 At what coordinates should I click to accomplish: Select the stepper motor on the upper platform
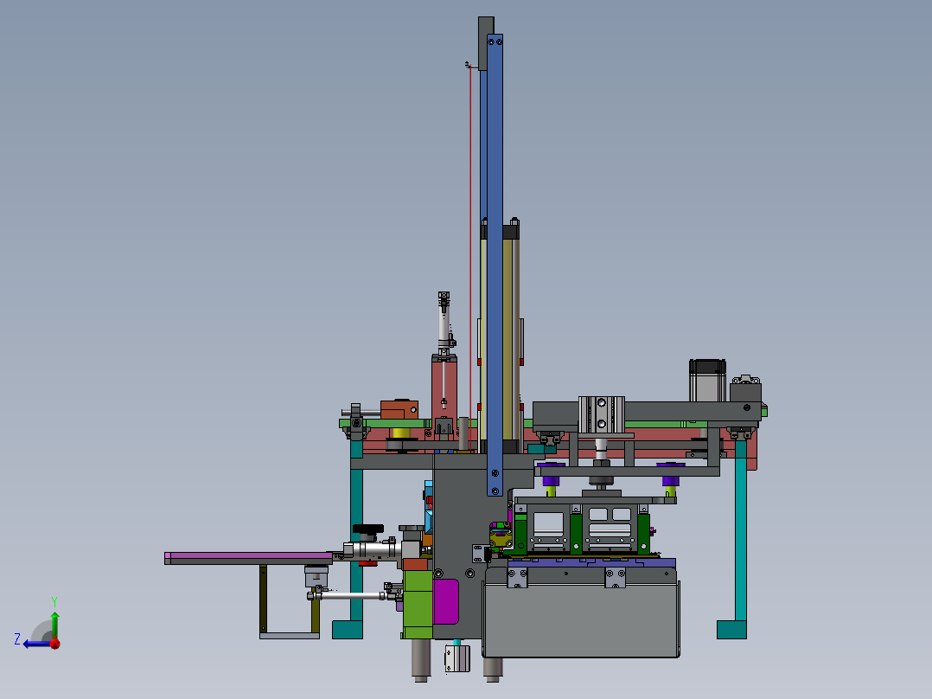[x=707, y=380]
